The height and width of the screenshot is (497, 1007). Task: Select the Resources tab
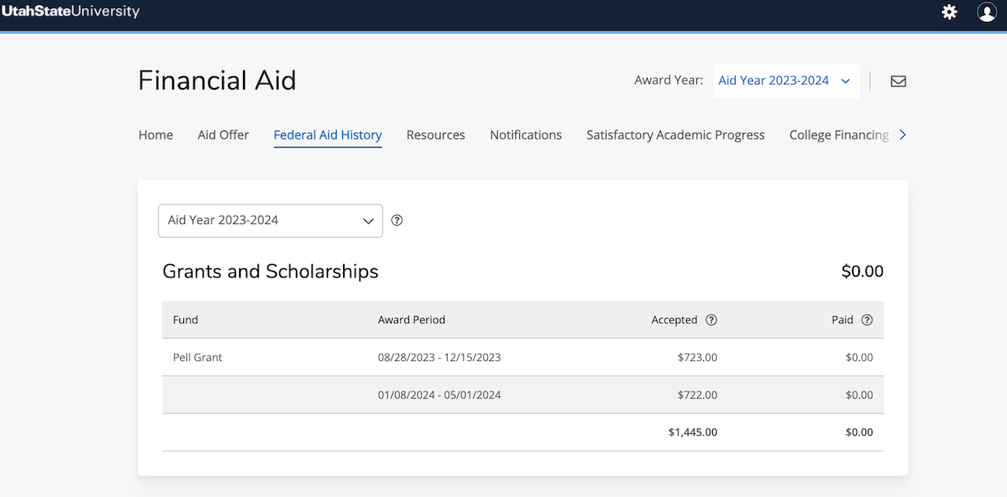[435, 134]
